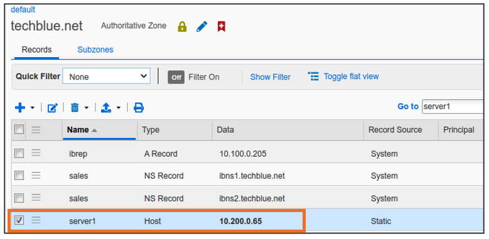Image resolution: width=489 pixels, height=239 pixels.
Task: Switch to the Subzones tab
Action: point(95,50)
